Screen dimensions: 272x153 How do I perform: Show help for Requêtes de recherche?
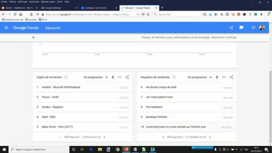point(174,77)
